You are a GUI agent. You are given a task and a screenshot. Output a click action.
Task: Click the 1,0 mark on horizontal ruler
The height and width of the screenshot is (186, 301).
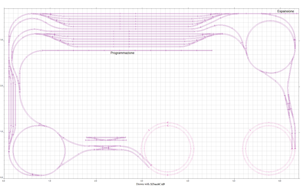point(50,181)
